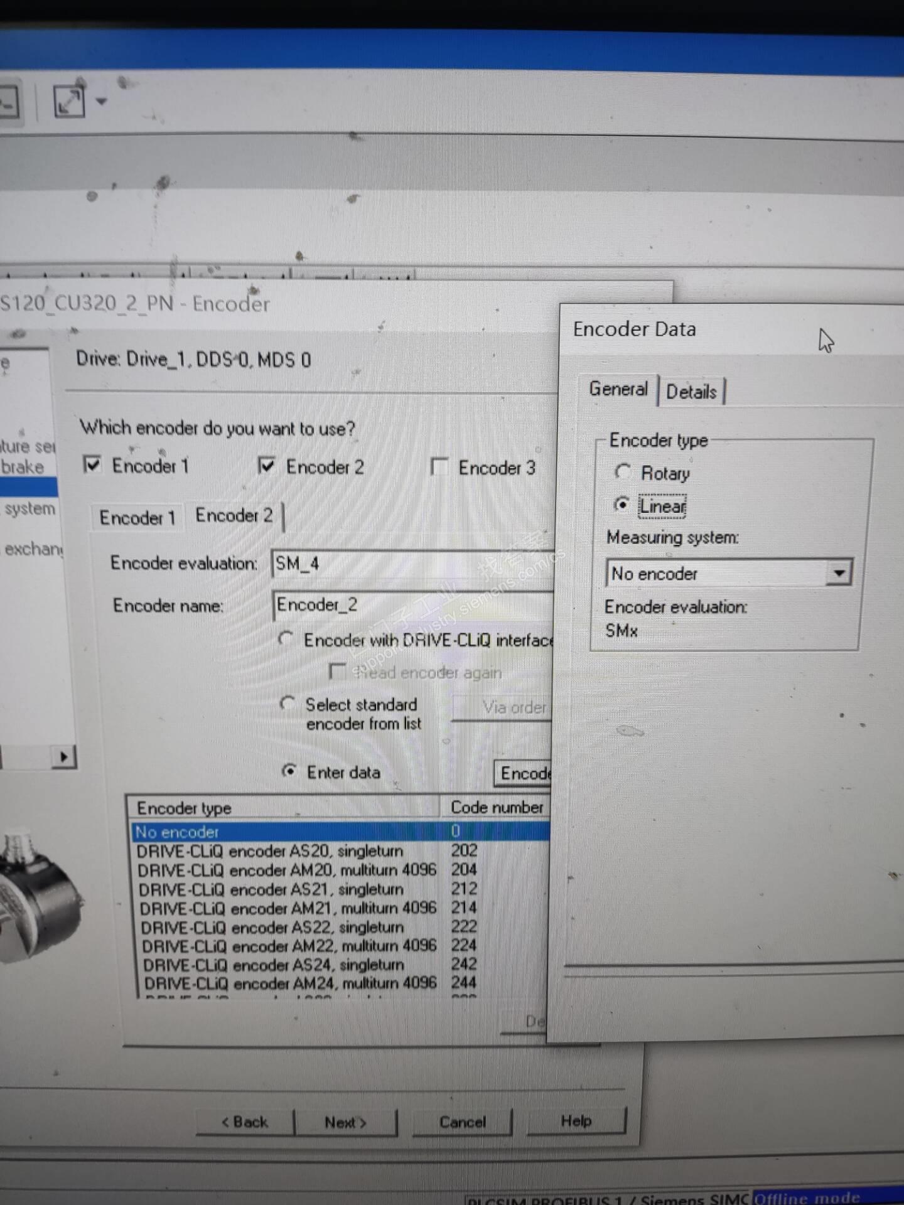Toggle the Encoder 1 checkbox
The height and width of the screenshot is (1205, 904).
coord(92,465)
